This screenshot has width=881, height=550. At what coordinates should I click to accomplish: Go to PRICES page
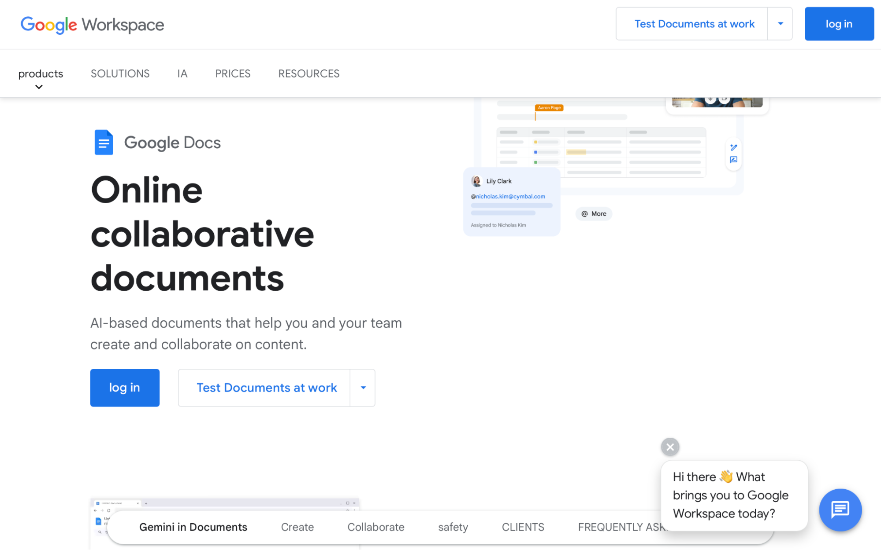pos(233,73)
